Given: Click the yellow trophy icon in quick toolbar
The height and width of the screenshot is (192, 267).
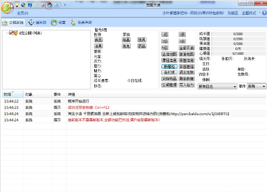Looking at the screenshot, I should [36, 4].
